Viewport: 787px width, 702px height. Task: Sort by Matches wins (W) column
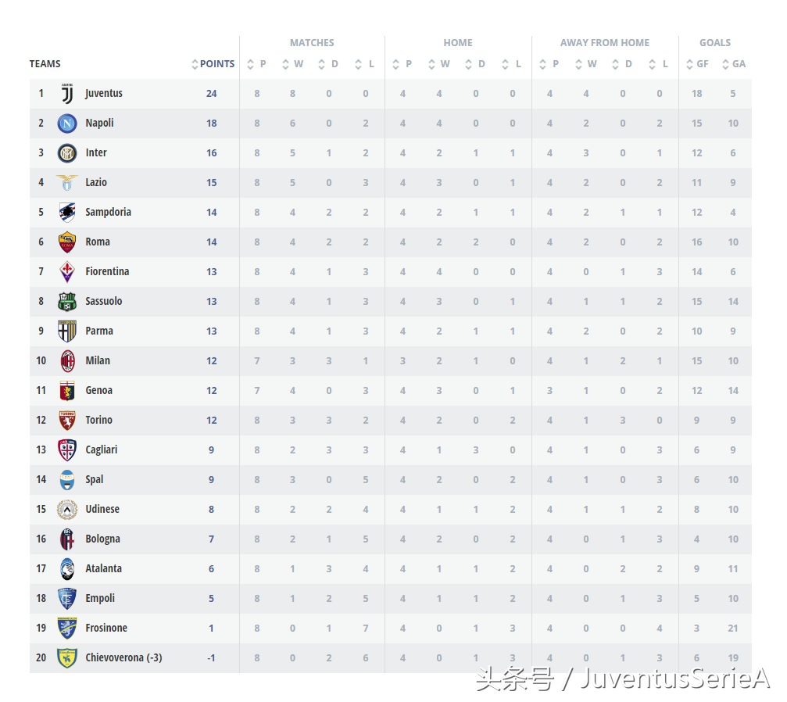pyautogui.click(x=293, y=64)
